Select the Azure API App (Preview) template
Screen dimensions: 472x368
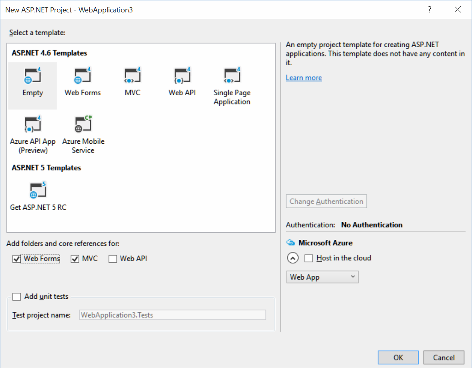pyautogui.click(x=33, y=125)
